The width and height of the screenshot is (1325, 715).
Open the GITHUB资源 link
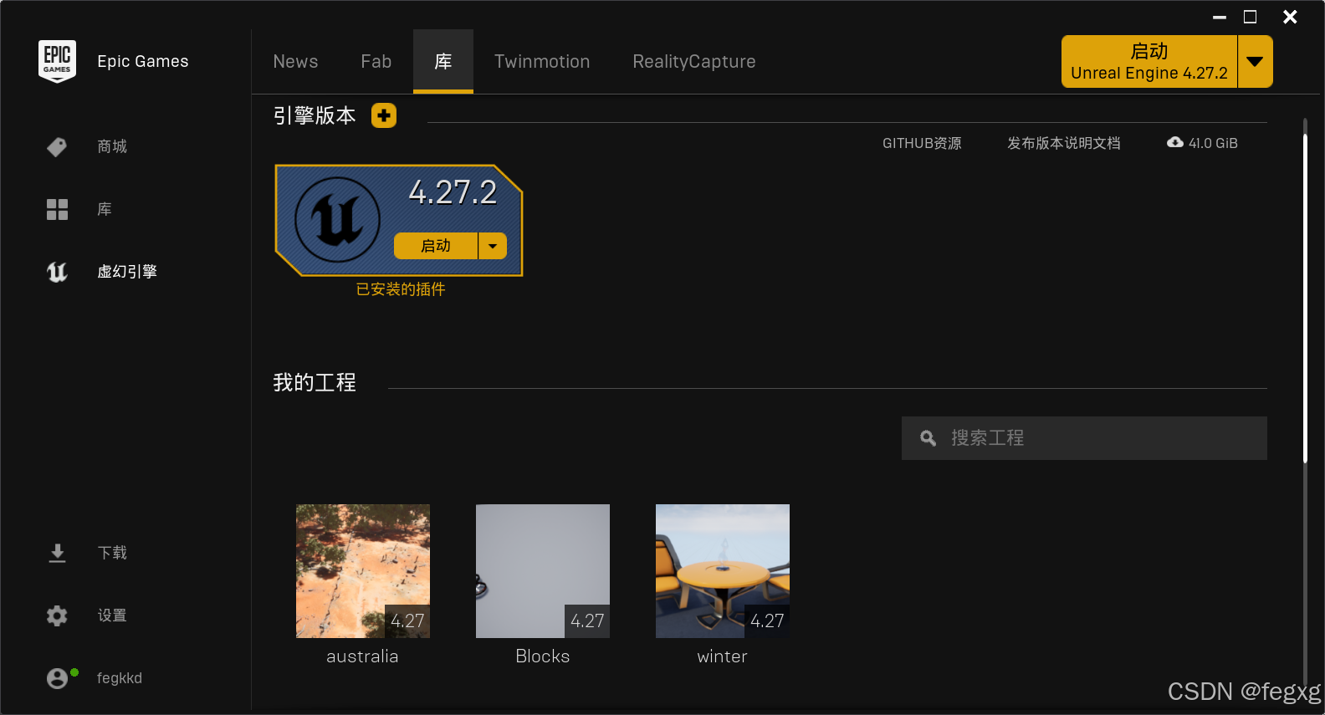[922, 143]
